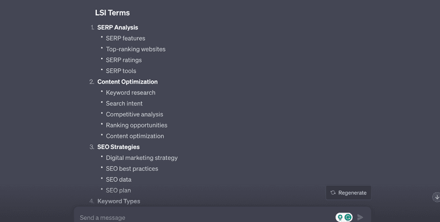This screenshot has width=440, height=222.
Task: Select the 'SERP Analysis' list heading
Action: pos(118,27)
